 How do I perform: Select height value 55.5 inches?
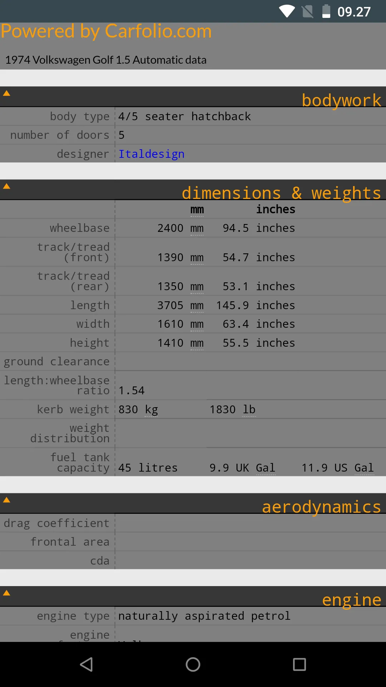[x=259, y=343]
